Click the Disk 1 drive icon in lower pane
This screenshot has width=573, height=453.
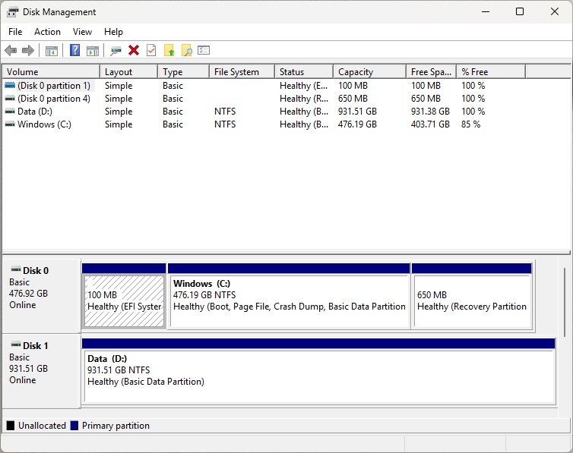point(16,344)
